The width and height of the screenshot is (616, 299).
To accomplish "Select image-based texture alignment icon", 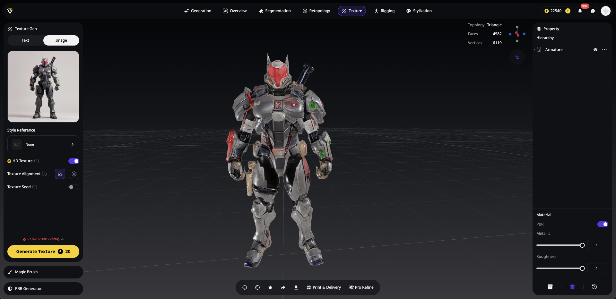I will [x=60, y=174].
